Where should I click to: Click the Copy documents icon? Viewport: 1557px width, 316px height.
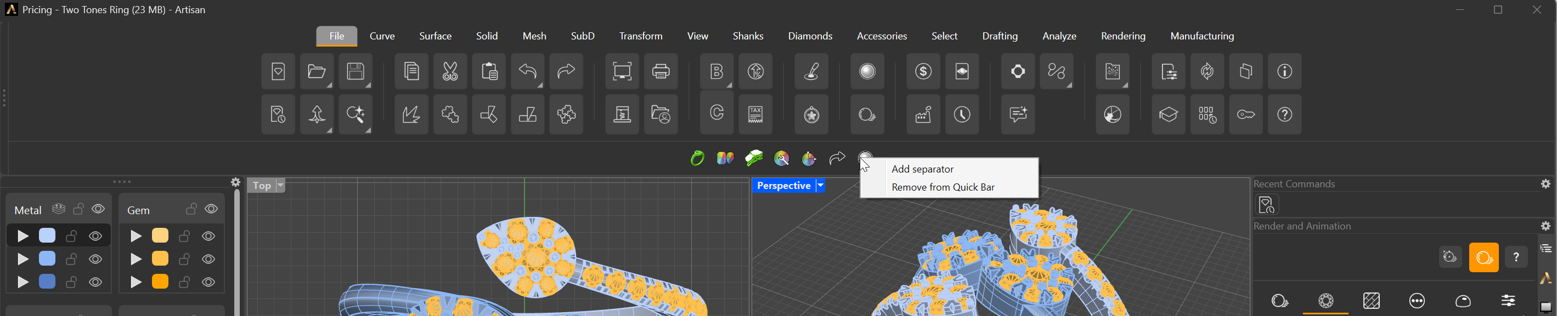pyautogui.click(x=411, y=72)
